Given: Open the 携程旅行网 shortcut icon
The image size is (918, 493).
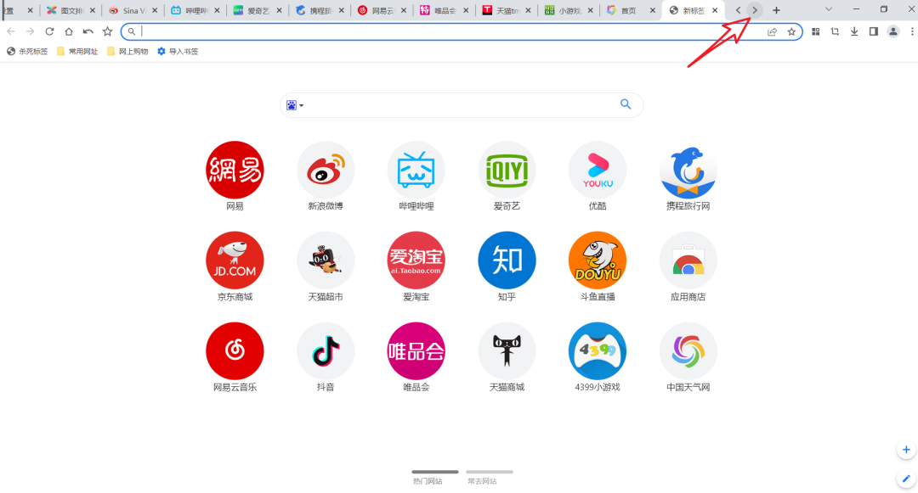Looking at the screenshot, I should pos(688,170).
